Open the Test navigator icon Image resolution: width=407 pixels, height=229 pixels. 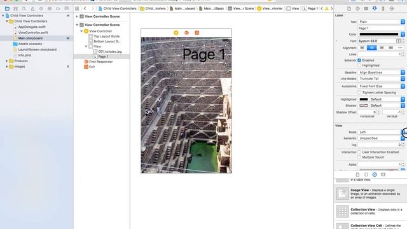pos(41,8)
